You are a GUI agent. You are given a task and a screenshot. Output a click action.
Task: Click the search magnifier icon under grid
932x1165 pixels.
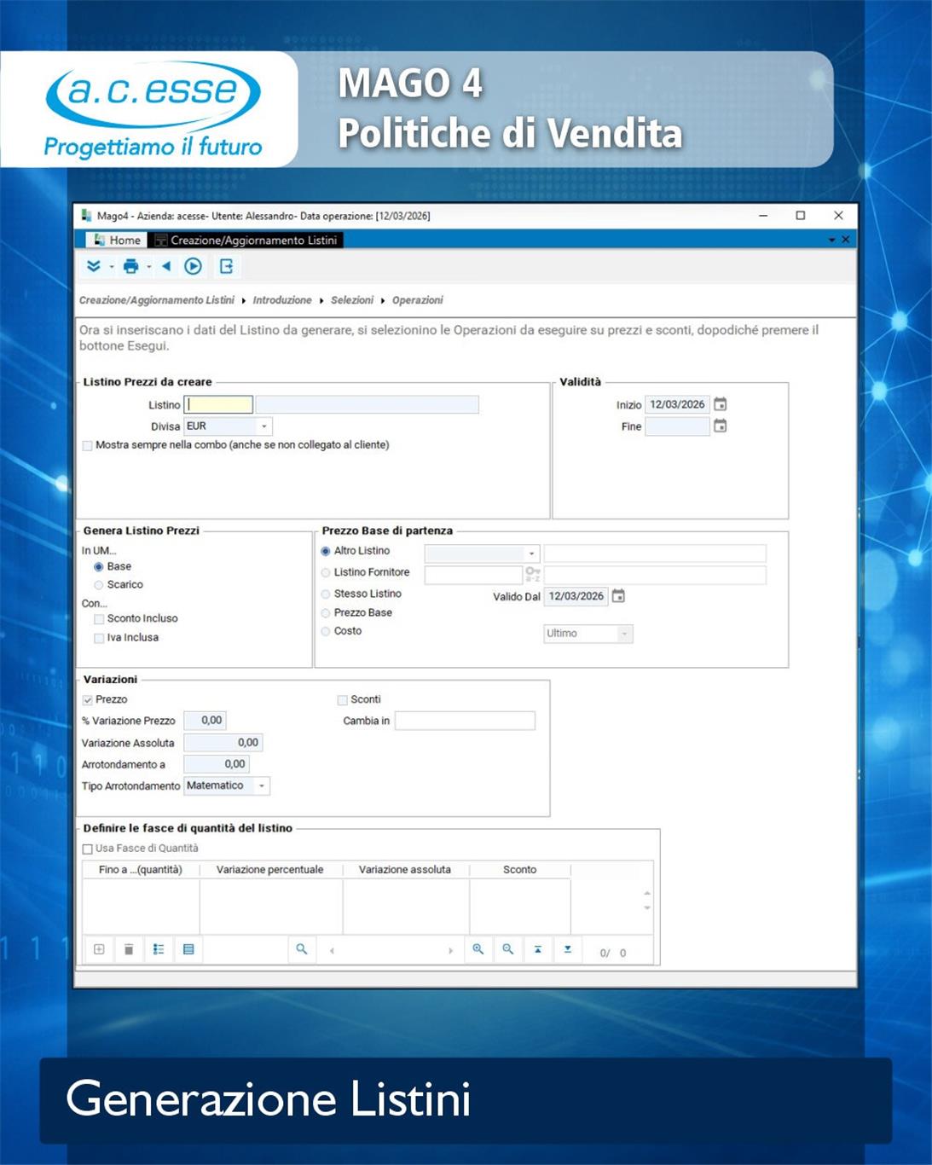pyautogui.click(x=301, y=949)
